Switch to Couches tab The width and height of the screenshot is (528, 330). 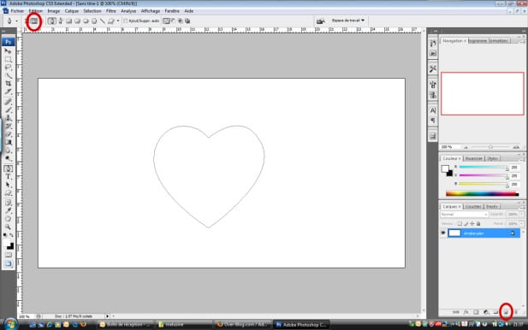tap(473, 206)
